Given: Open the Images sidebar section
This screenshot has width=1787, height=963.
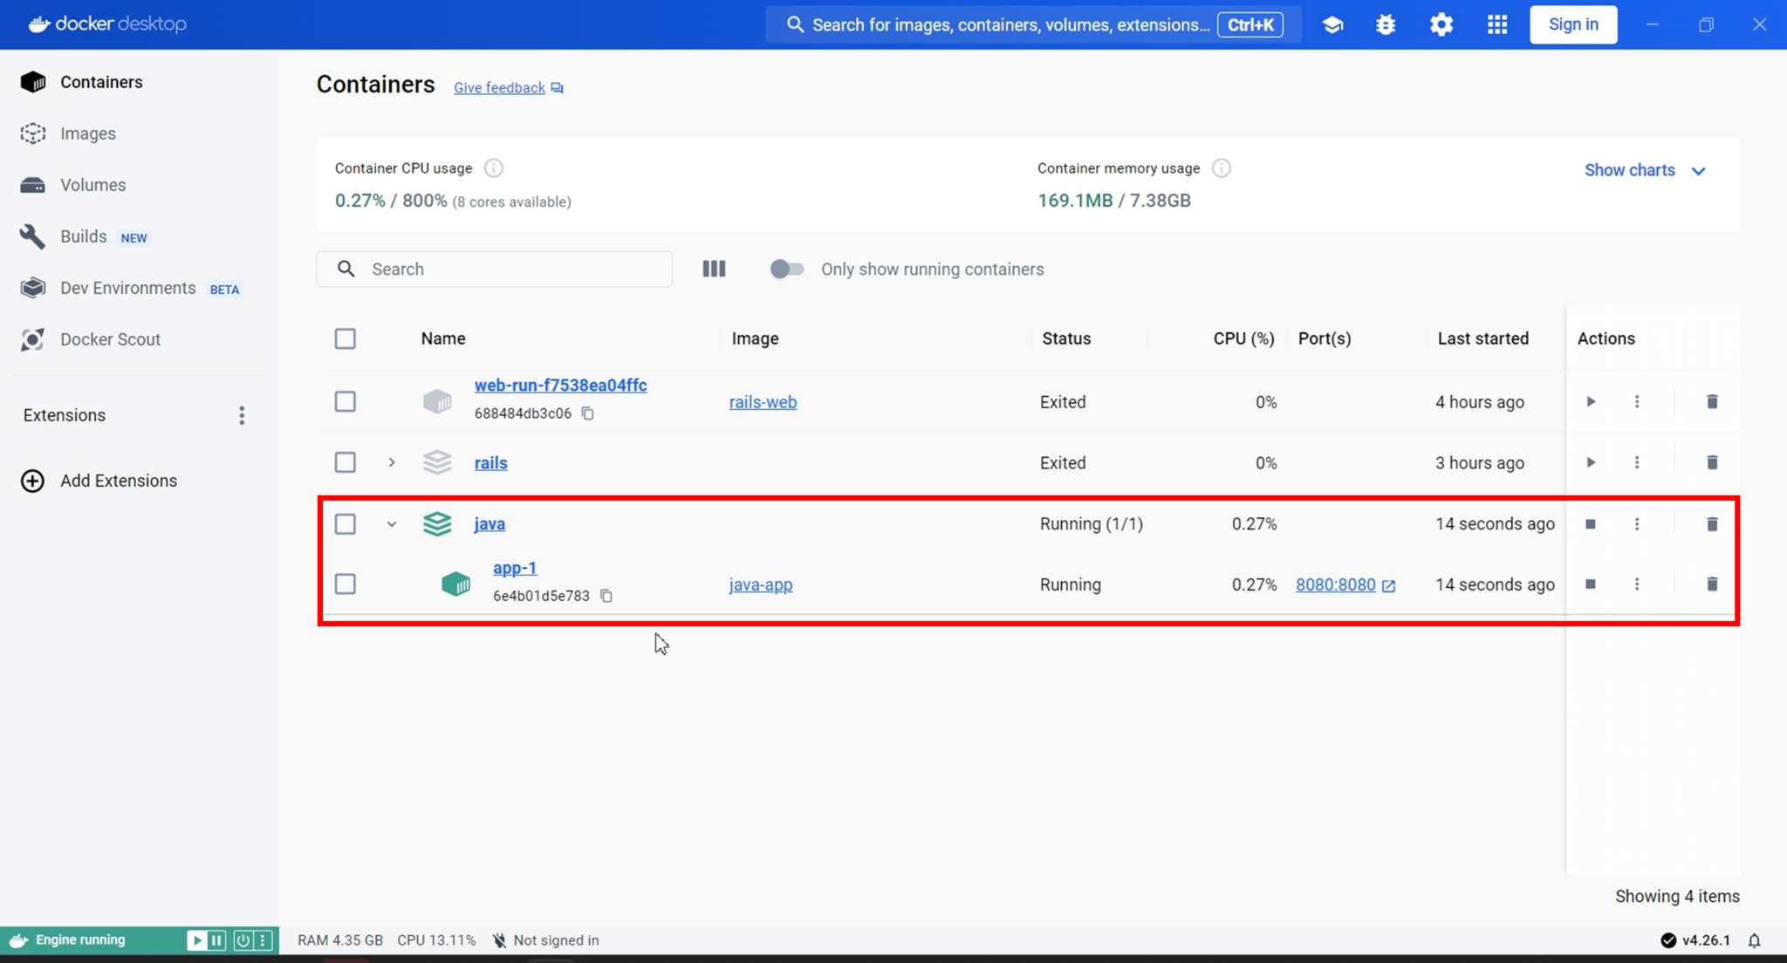Looking at the screenshot, I should click(87, 133).
